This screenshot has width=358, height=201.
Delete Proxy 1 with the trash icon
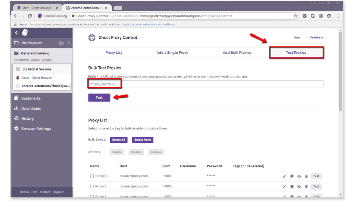tap(306, 176)
